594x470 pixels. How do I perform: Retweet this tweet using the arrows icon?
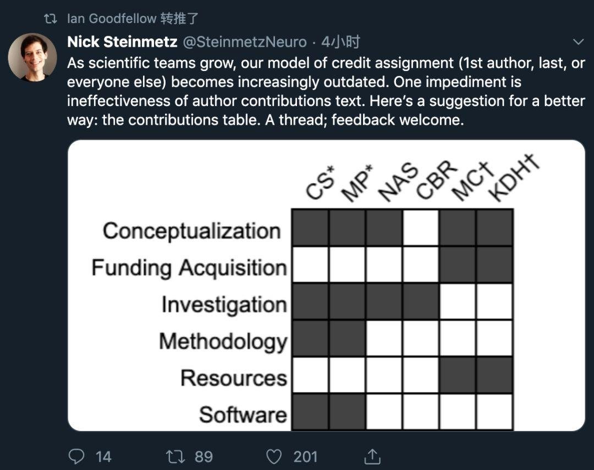pyautogui.click(x=175, y=456)
